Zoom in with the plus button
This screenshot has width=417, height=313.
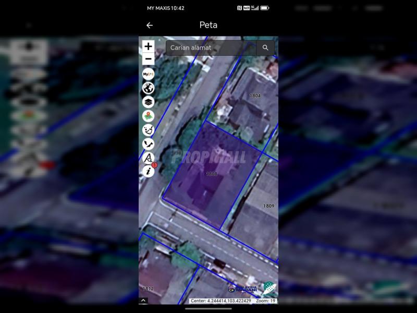click(x=148, y=46)
